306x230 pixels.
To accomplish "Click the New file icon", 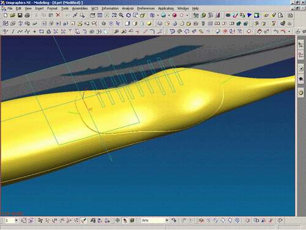I will tap(6, 15).
